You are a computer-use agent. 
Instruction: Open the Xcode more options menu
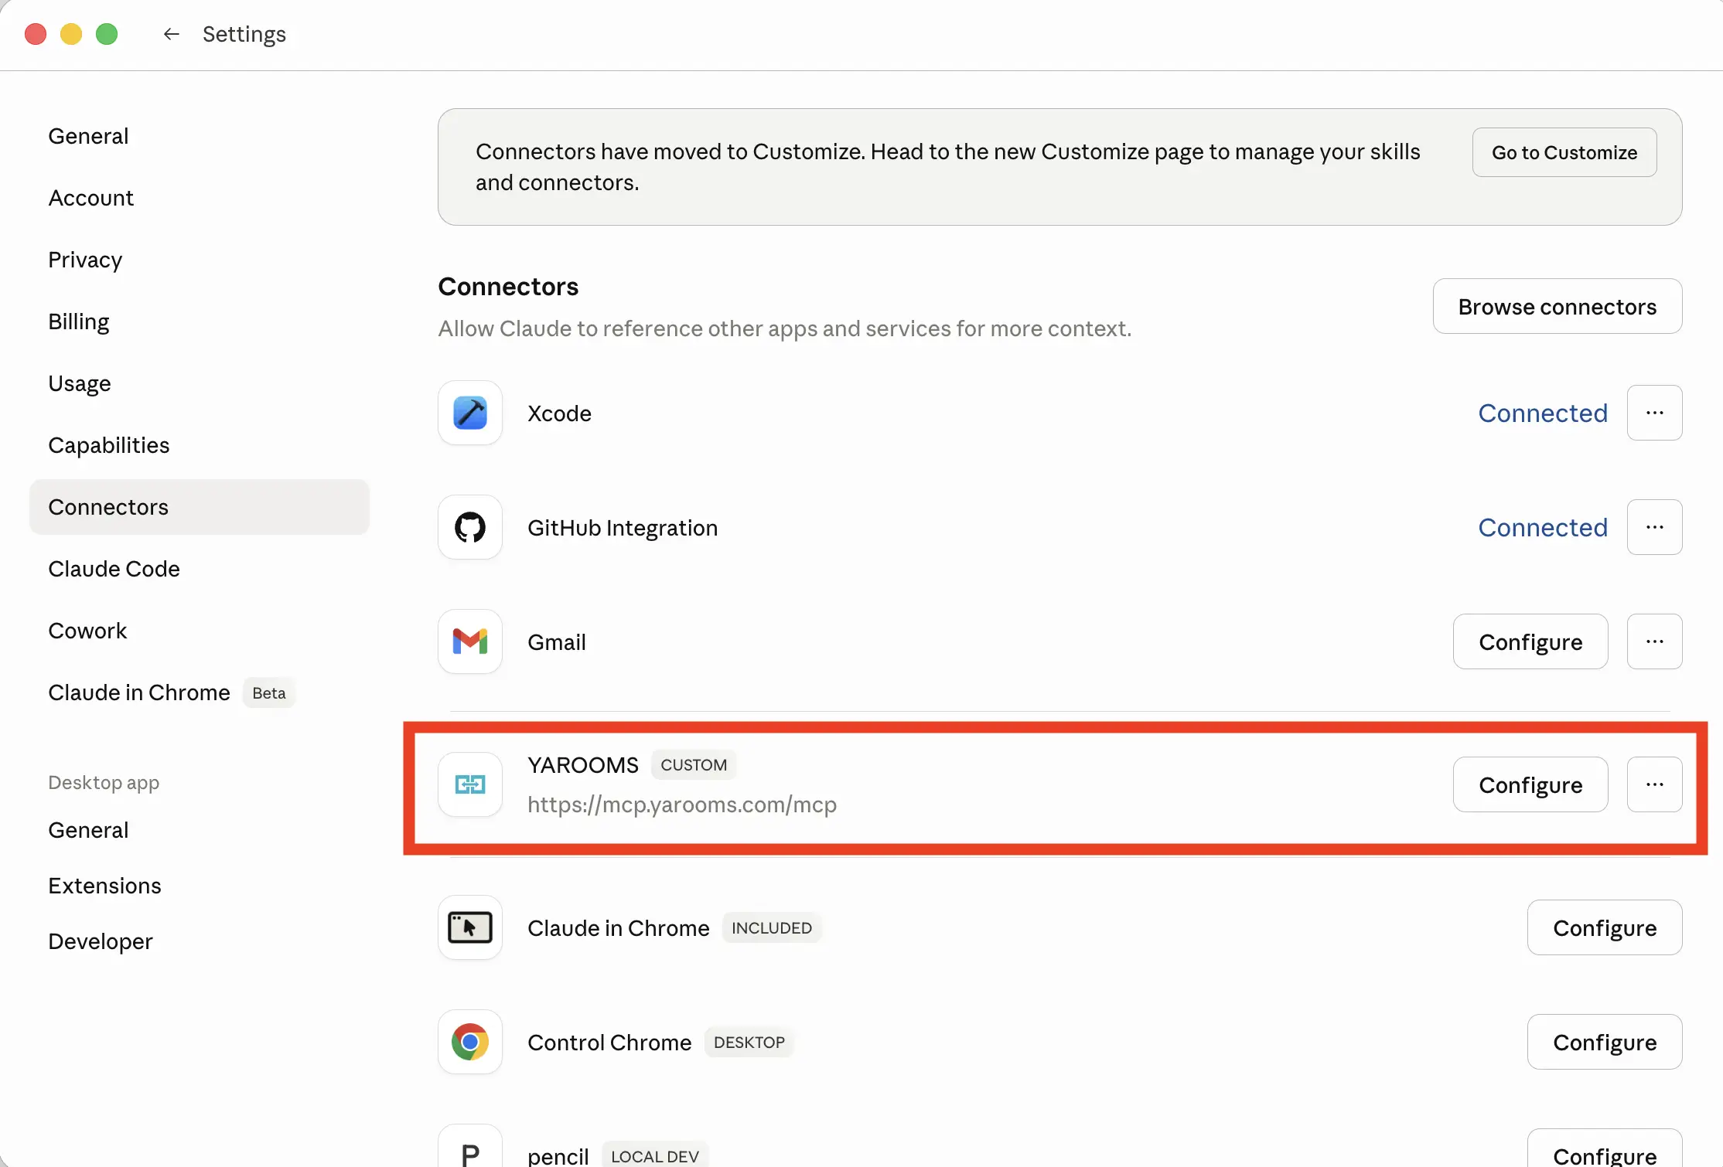1654,413
